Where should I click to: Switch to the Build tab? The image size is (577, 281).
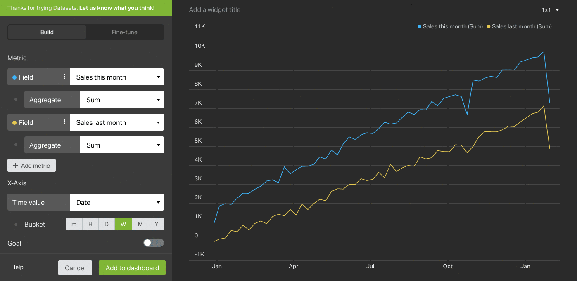(47, 32)
